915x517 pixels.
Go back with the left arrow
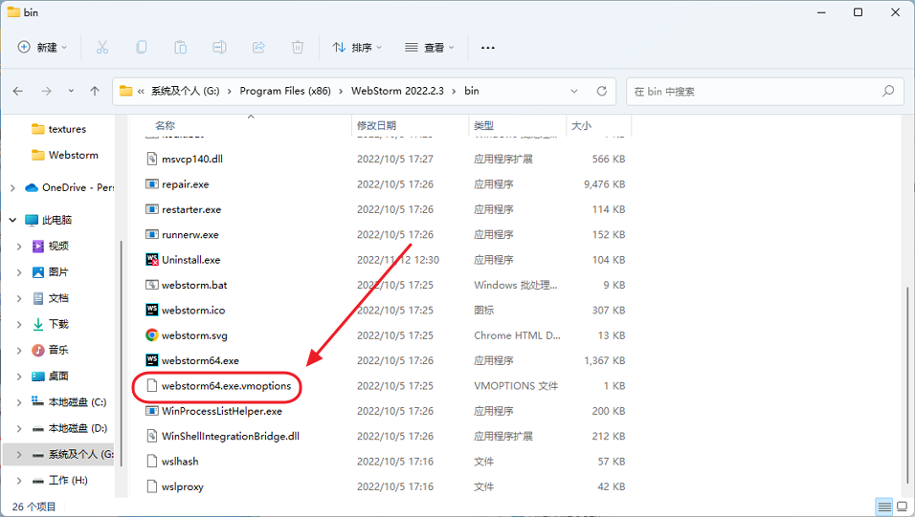pyautogui.click(x=18, y=91)
